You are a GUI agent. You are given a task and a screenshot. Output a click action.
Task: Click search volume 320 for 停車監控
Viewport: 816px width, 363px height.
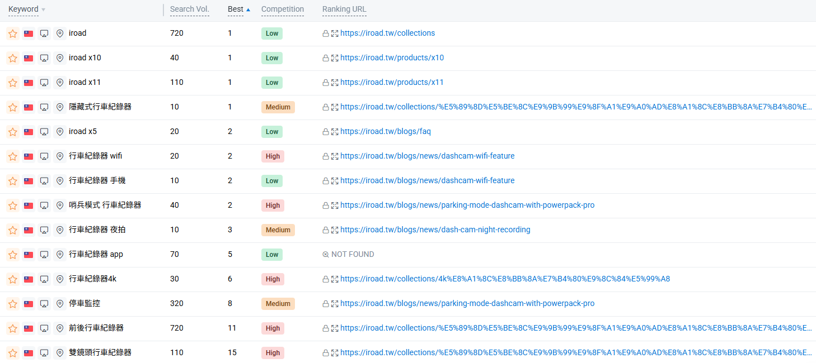coord(177,304)
